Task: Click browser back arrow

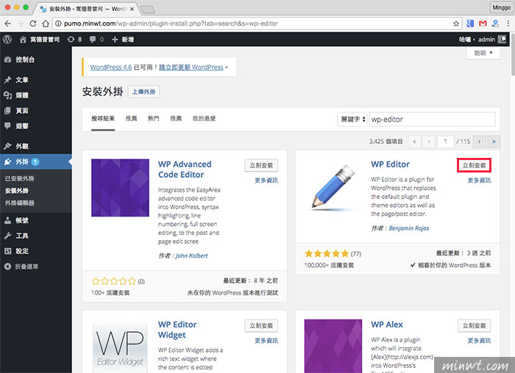Action: pyautogui.click(x=7, y=23)
